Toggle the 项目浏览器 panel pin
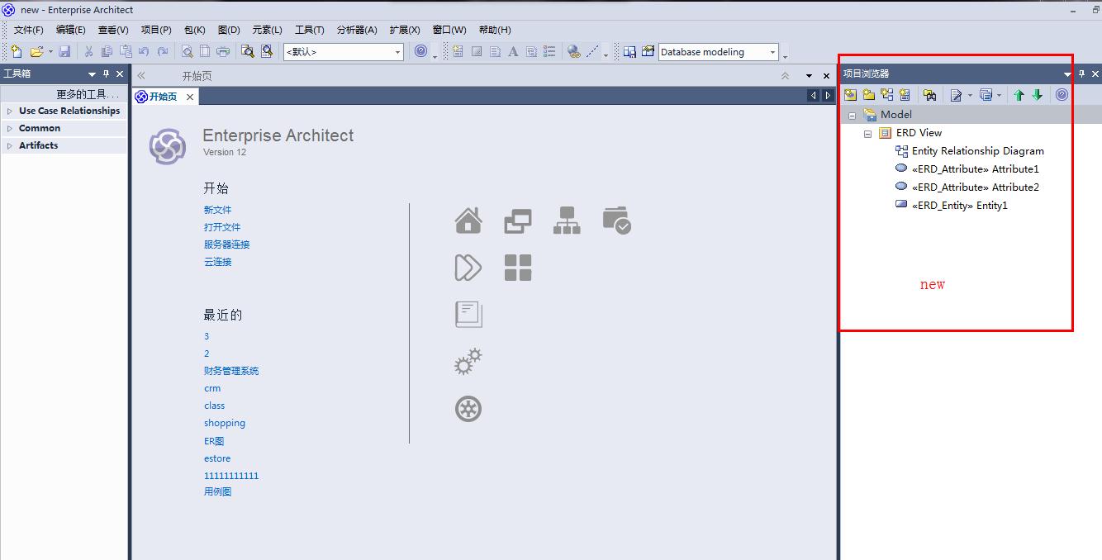Viewport: 1102px width, 560px height. point(1081,74)
